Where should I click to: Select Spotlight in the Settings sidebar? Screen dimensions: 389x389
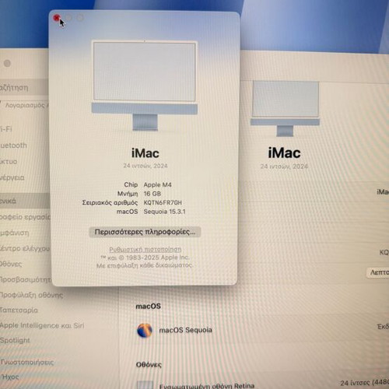[x=15, y=340]
